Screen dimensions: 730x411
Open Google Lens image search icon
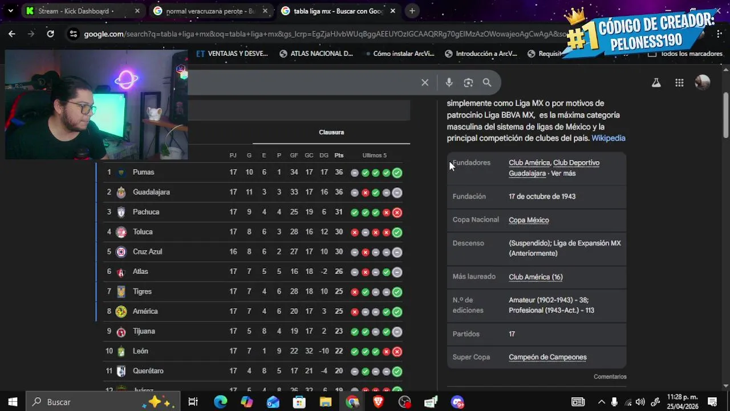[468, 83]
